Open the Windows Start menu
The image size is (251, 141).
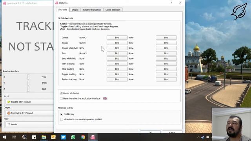pos(5,137)
